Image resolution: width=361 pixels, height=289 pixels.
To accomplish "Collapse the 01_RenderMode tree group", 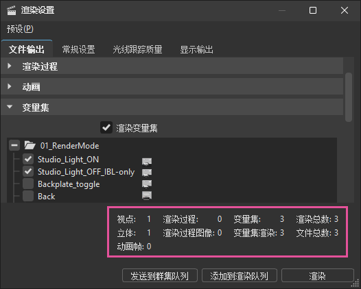I will (x=14, y=145).
